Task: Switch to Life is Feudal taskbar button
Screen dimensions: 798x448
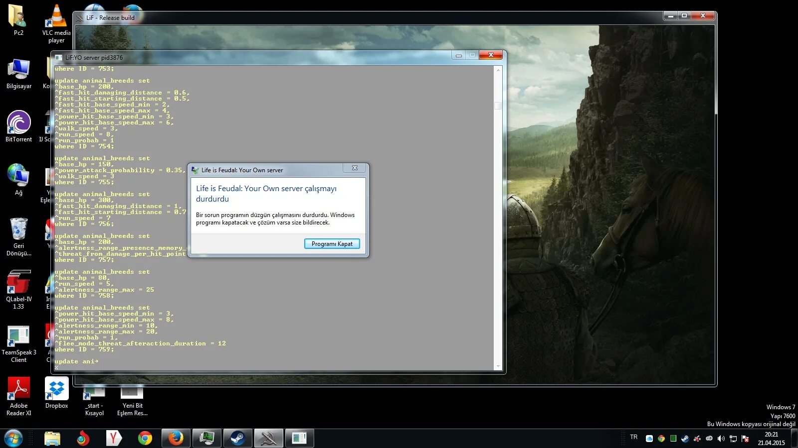Action: pyautogui.click(x=268, y=438)
